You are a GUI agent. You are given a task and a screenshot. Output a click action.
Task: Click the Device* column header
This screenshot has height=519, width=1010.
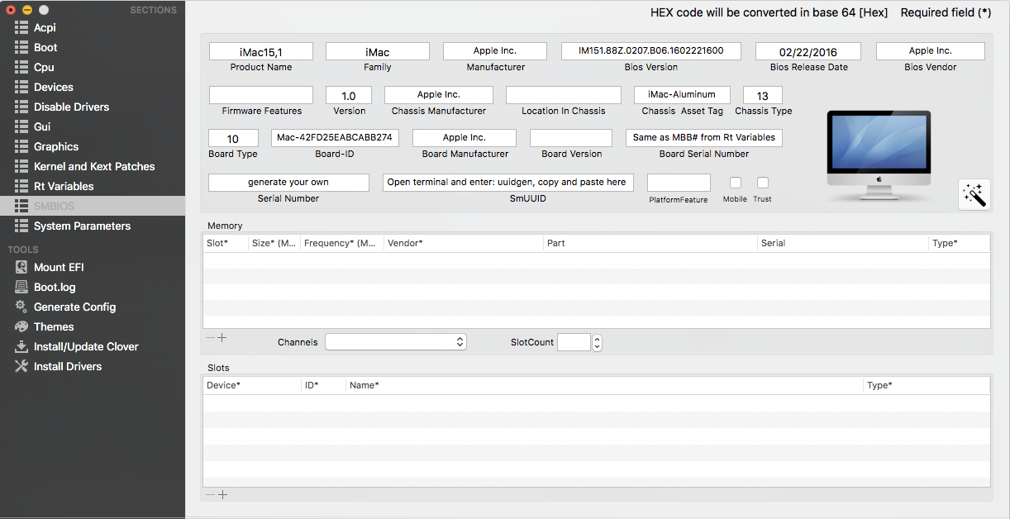tap(252, 385)
